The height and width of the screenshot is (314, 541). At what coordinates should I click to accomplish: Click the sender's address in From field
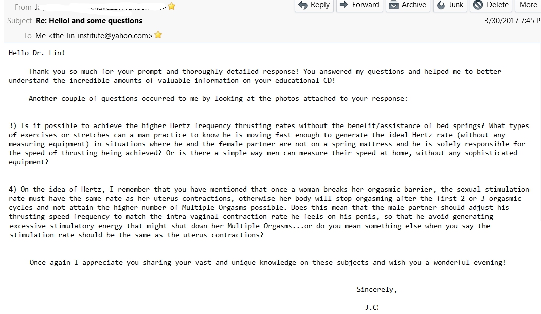tap(101, 7)
